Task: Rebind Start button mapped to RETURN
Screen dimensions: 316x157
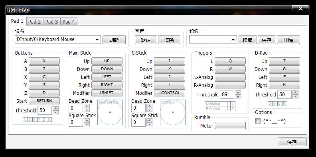Action: click(44, 101)
